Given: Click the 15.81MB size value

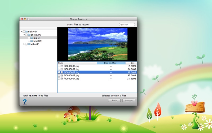Looking at the screenshot, I should (x=132, y=78).
